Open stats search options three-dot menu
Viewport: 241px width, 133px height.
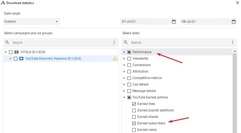(233, 42)
